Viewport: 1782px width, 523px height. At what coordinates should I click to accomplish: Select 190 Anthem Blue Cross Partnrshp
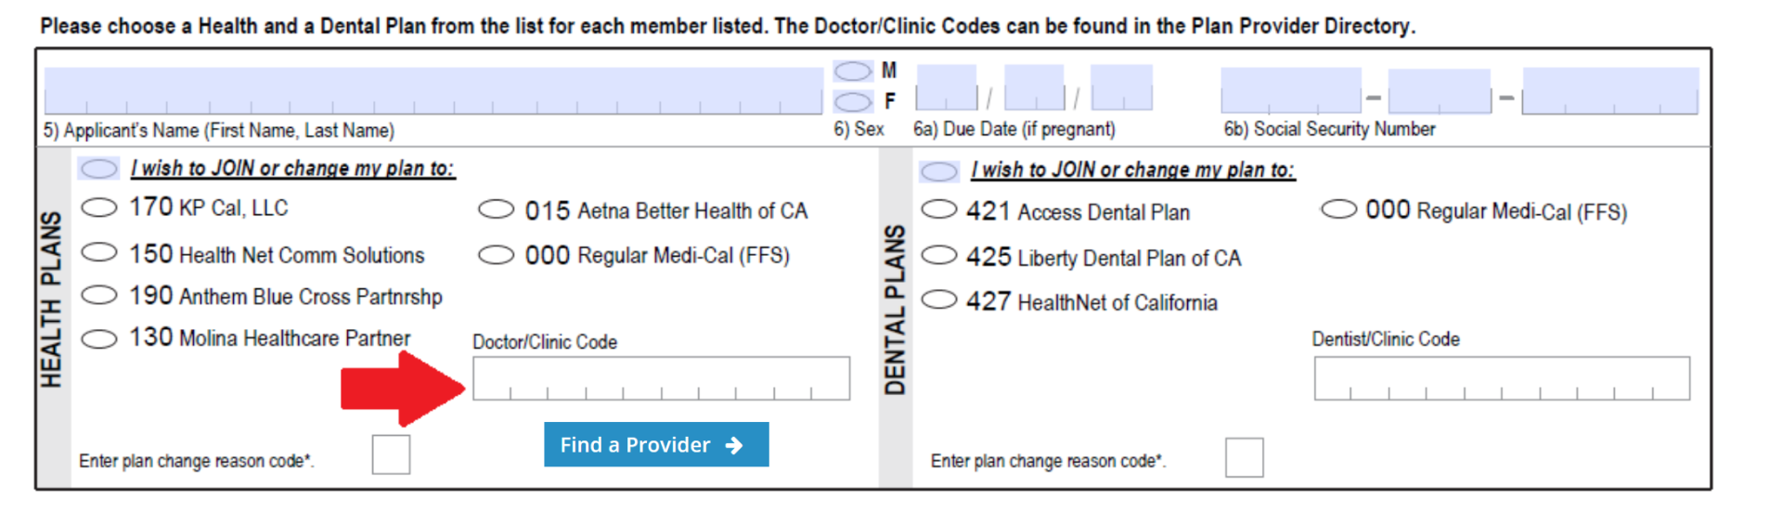tap(99, 295)
